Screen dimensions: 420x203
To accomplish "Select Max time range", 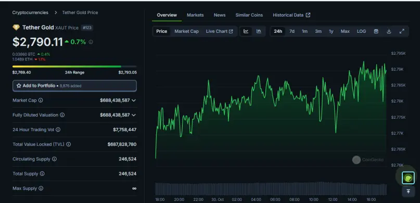I will (x=345, y=31).
